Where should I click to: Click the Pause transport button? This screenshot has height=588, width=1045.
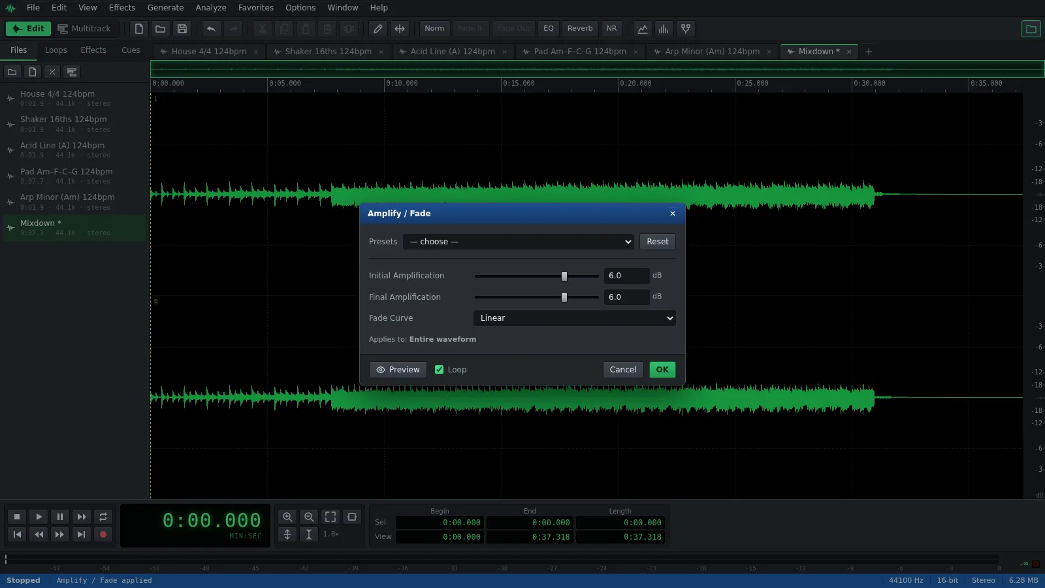(60, 517)
